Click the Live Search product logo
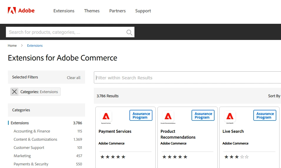The width and height of the screenshot is (281, 168). tap(230, 117)
